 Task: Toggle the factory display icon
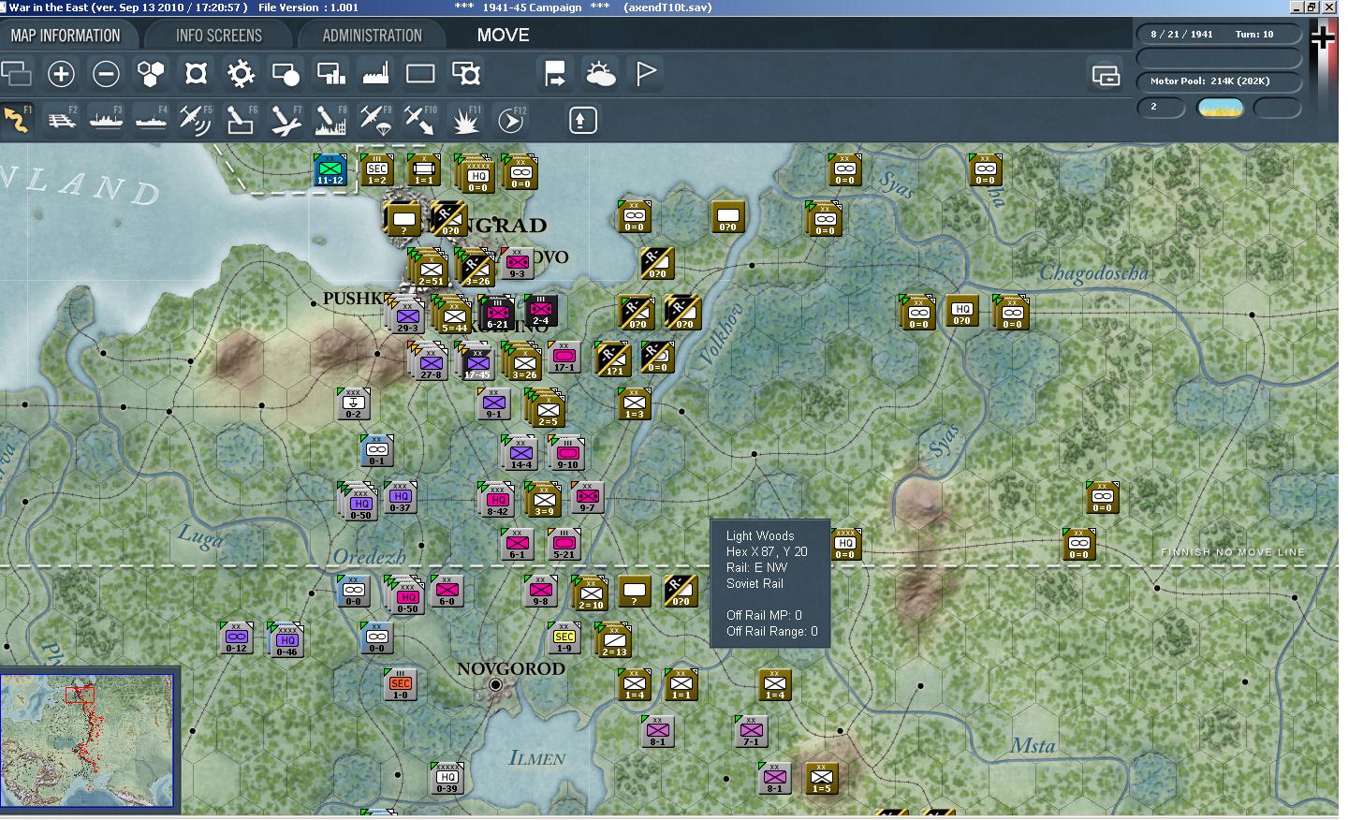coord(375,73)
